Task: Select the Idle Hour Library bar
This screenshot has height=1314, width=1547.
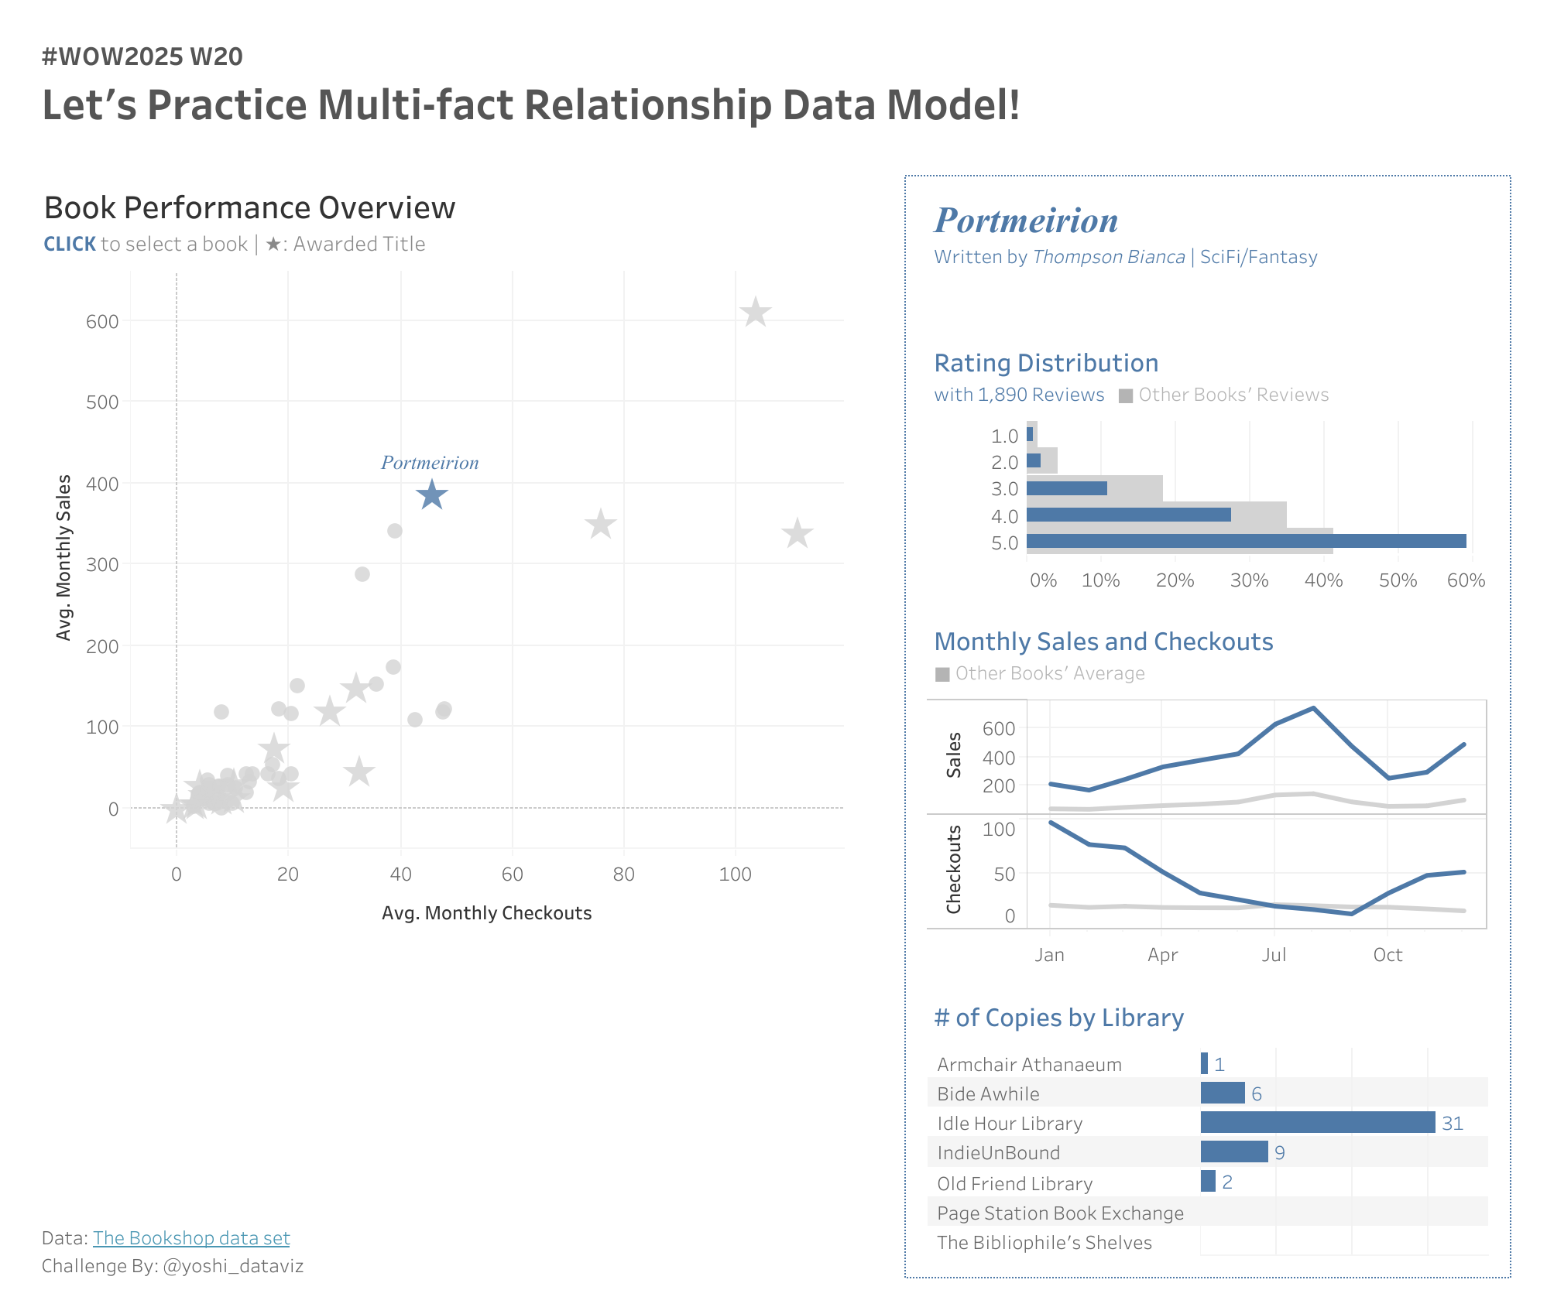Action: (1317, 1123)
